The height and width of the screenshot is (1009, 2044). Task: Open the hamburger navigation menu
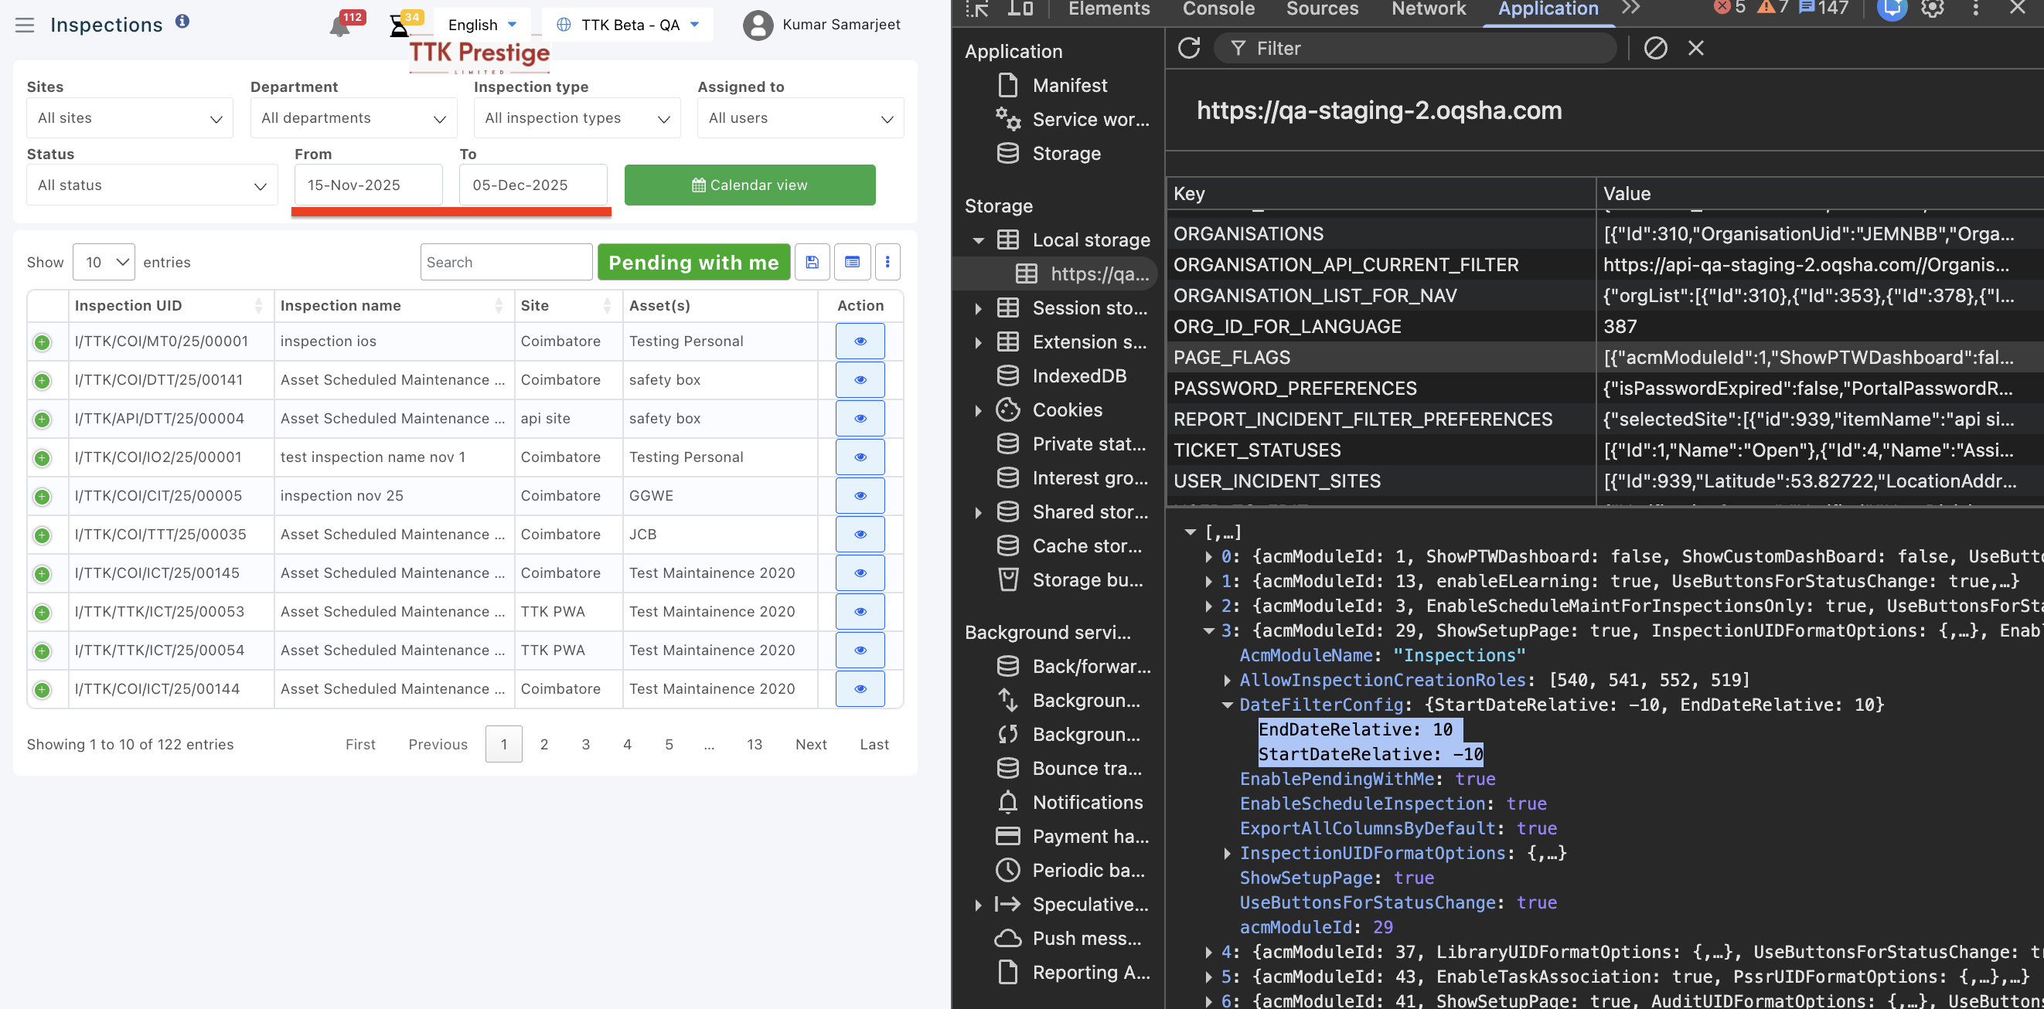point(25,25)
